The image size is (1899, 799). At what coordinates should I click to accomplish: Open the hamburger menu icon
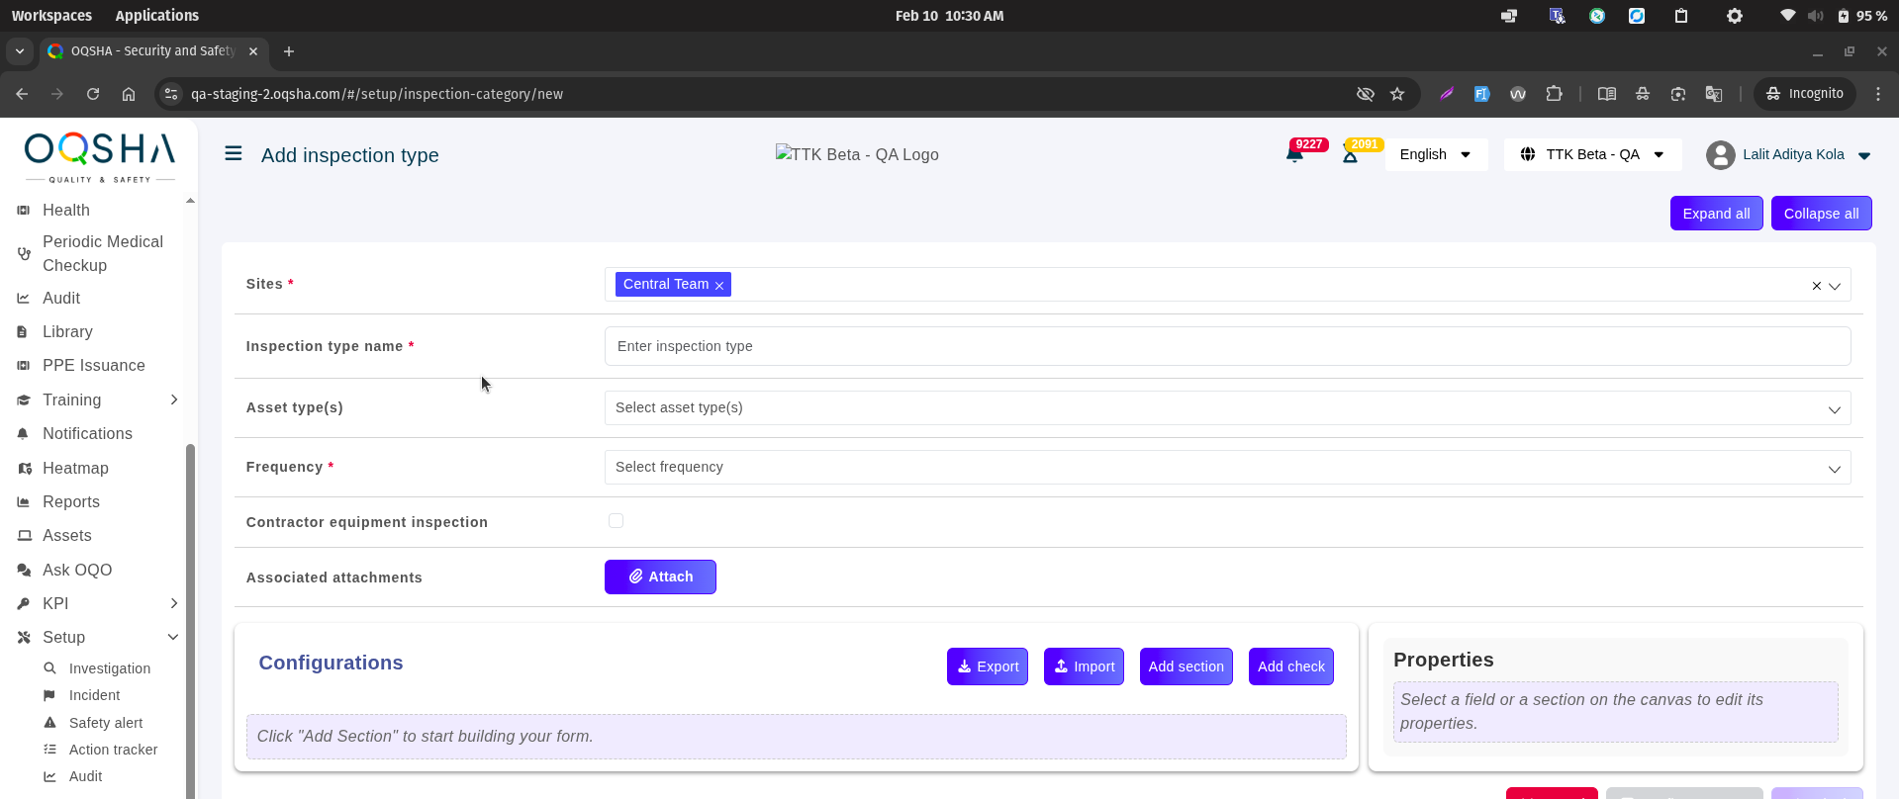pos(234,154)
